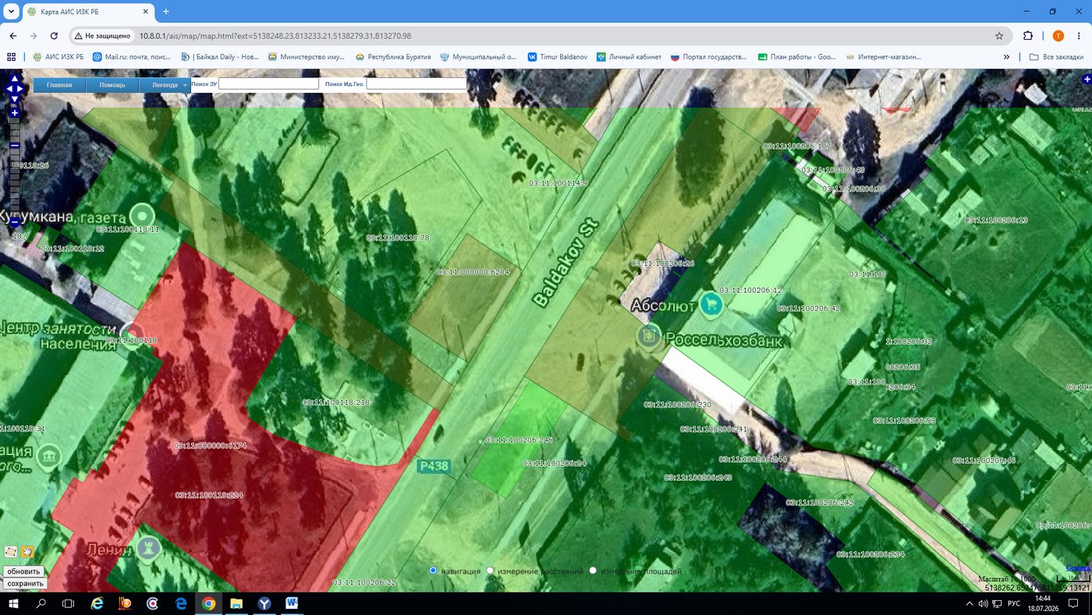Zoom in using the plus map button
The height and width of the screenshot is (615, 1092).
point(14,113)
